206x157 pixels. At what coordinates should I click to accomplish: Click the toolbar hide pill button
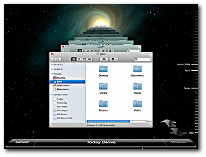pyautogui.click(x=149, y=54)
